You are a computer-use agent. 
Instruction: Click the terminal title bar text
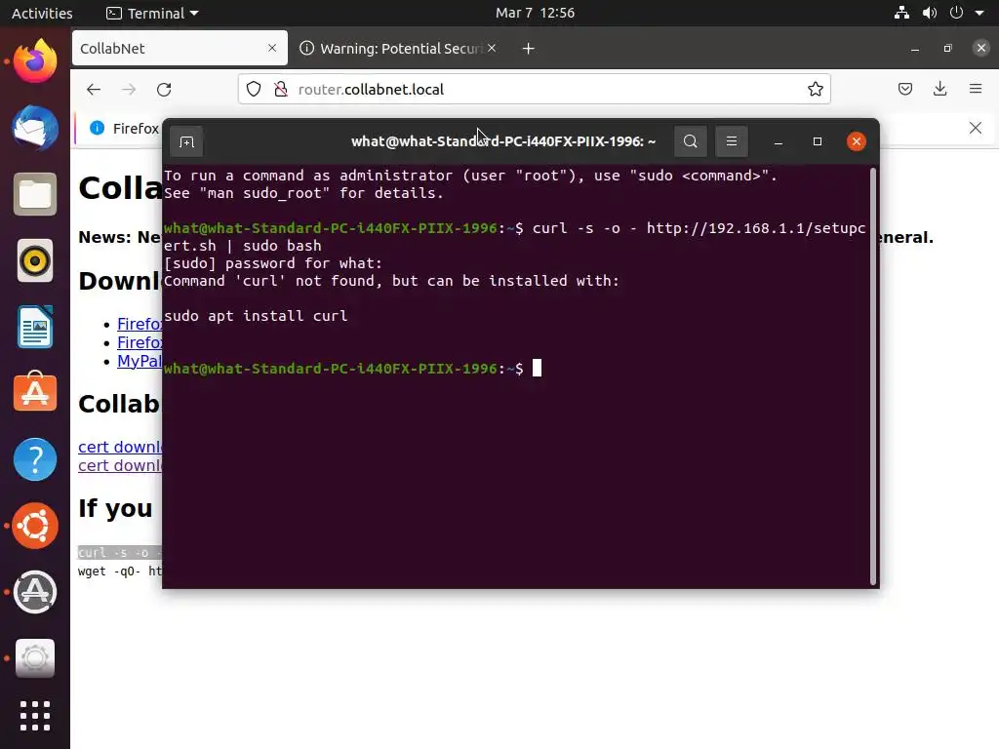[503, 141]
